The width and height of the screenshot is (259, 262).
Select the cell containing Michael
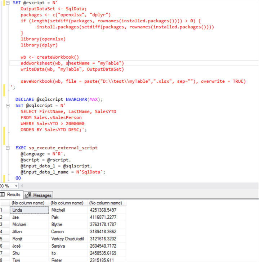[x=29, y=225]
